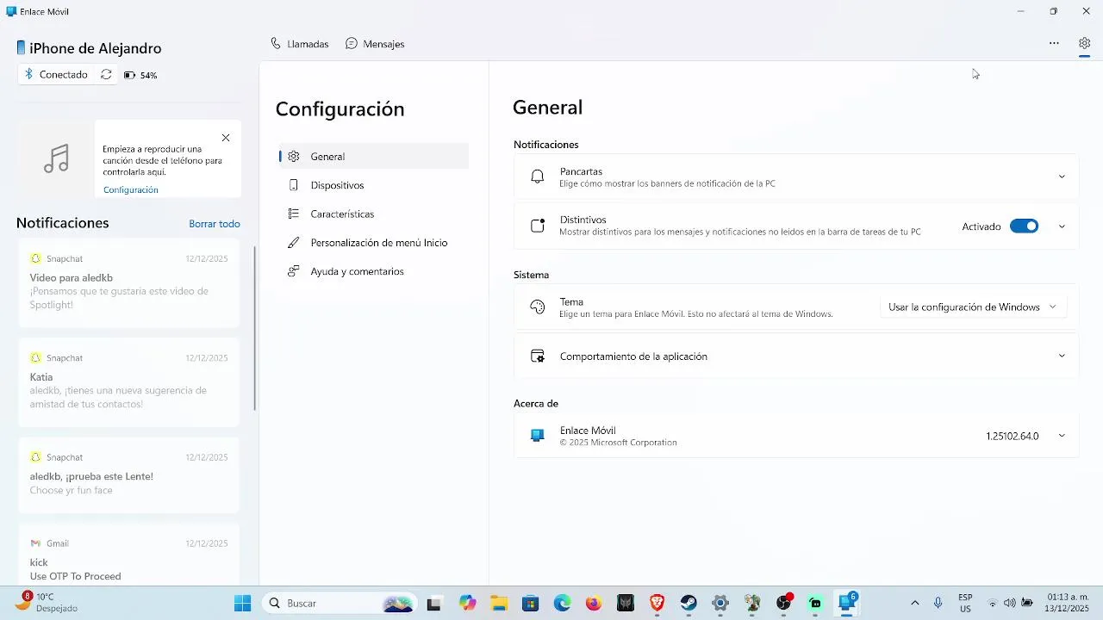This screenshot has height=620, width=1103.
Task: Open the Mensajes tab
Action: 375,44
